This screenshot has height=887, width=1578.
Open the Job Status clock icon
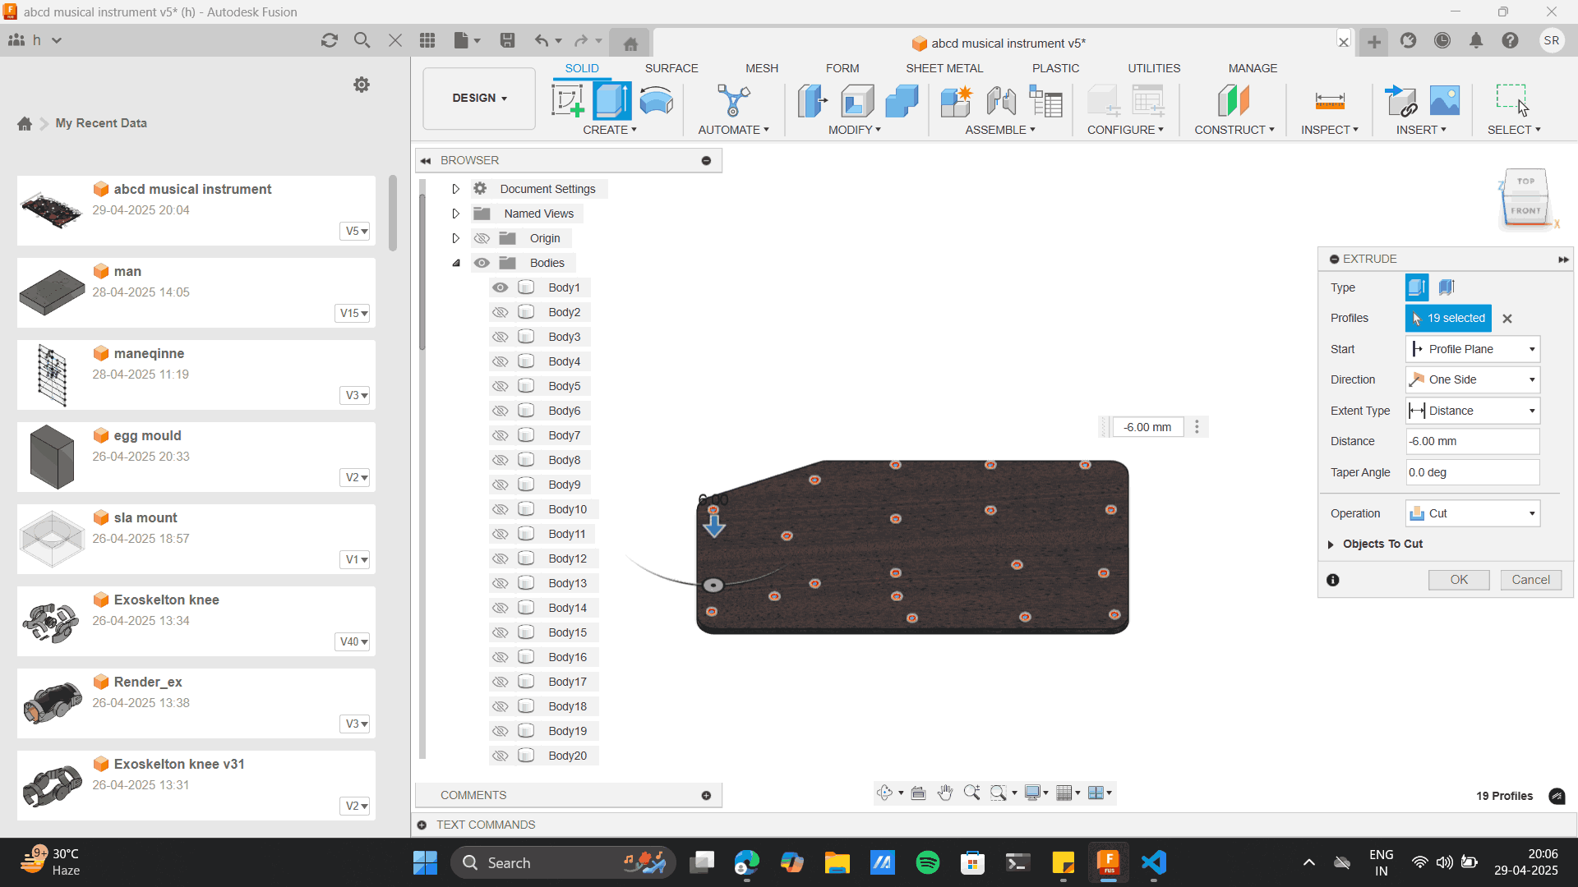pos(1442,40)
